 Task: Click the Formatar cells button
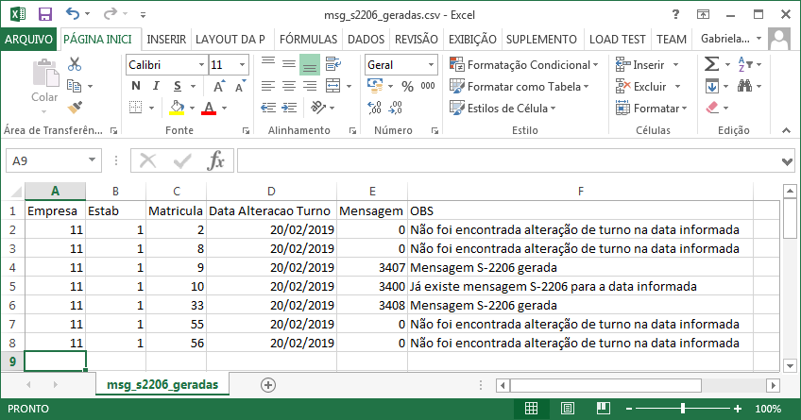pyautogui.click(x=652, y=108)
